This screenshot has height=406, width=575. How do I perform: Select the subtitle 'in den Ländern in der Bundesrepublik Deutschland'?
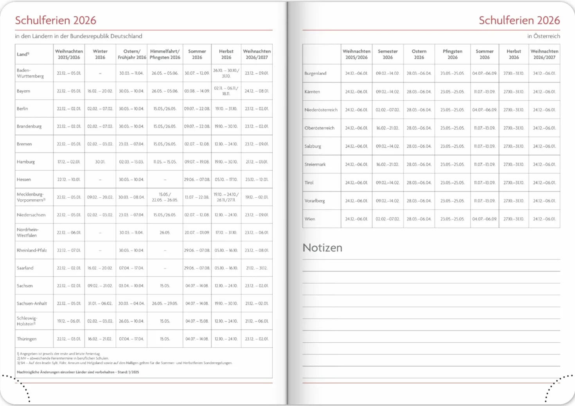tap(79, 36)
